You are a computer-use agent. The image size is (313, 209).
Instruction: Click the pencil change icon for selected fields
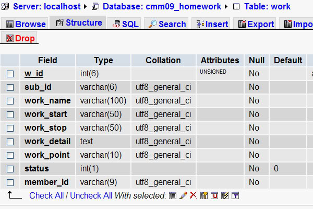(x=183, y=195)
